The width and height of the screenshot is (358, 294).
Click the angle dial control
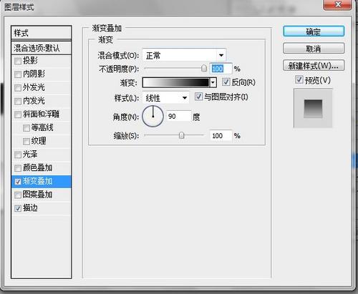tap(153, 117)
